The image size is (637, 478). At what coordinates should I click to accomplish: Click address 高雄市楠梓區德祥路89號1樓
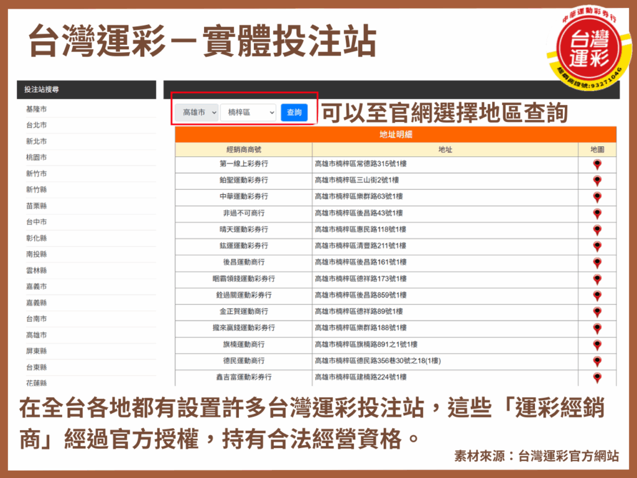click(x=359, y=311)
